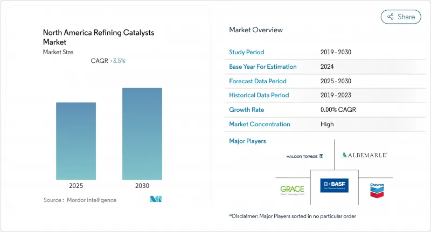Click the 2030 market size bar

[142, 134]
